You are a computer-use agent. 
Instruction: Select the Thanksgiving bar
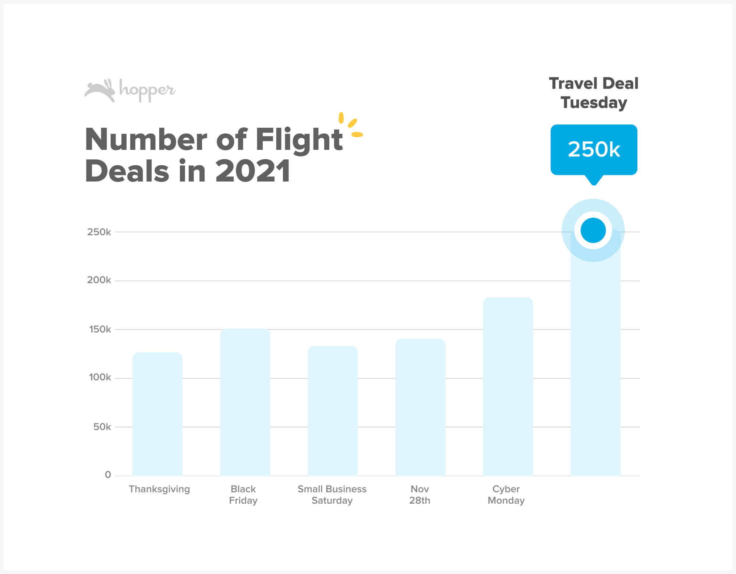[158, 414]
